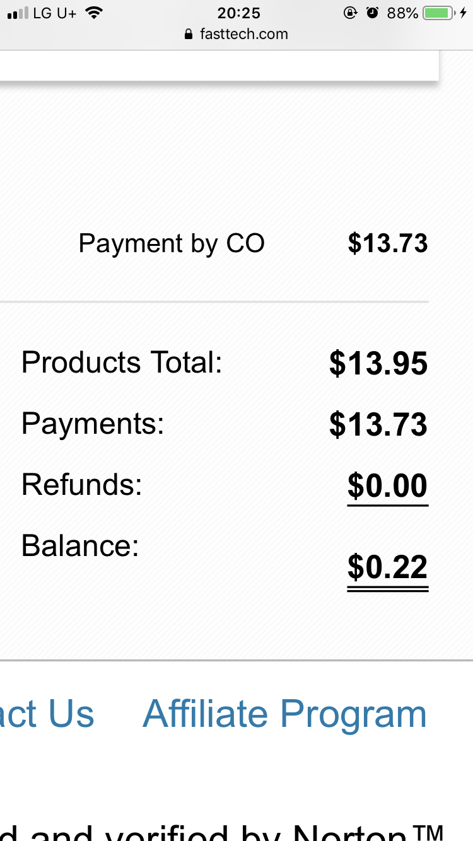Tap the rotation lock icon
473x841 pixels.
pyautogui.click(x=350, y=13)
